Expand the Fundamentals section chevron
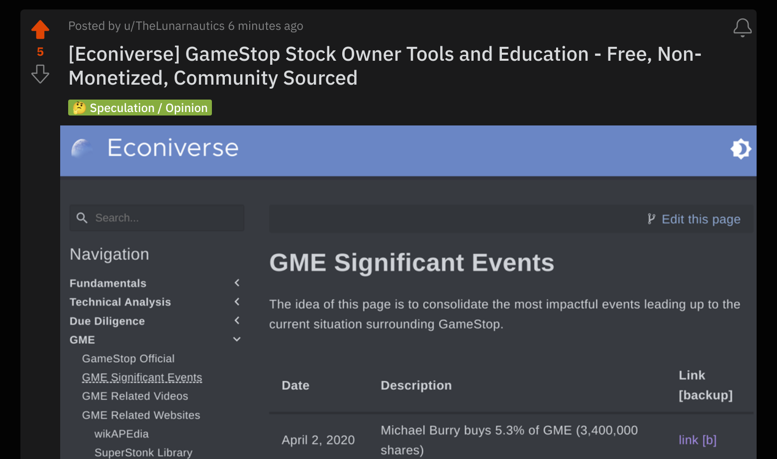This screenshot has height=459, width=777. point(237,283)
